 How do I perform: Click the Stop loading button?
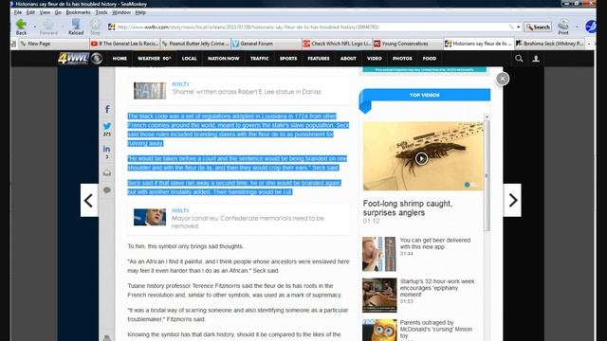[x=95, y=27]
